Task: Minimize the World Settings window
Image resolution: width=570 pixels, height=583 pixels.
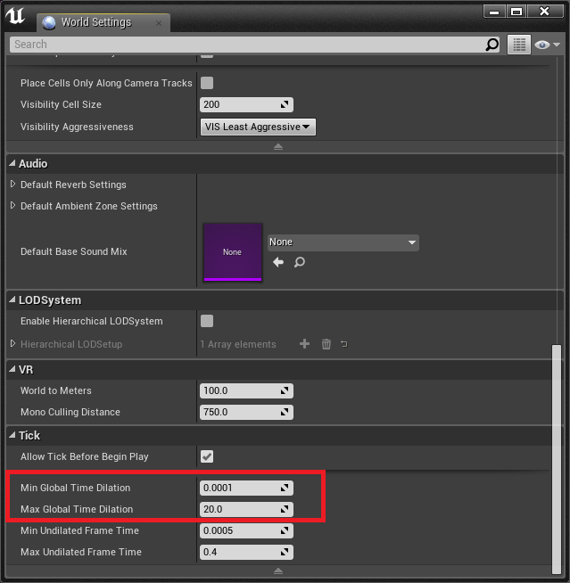Action: click(494, 12)
